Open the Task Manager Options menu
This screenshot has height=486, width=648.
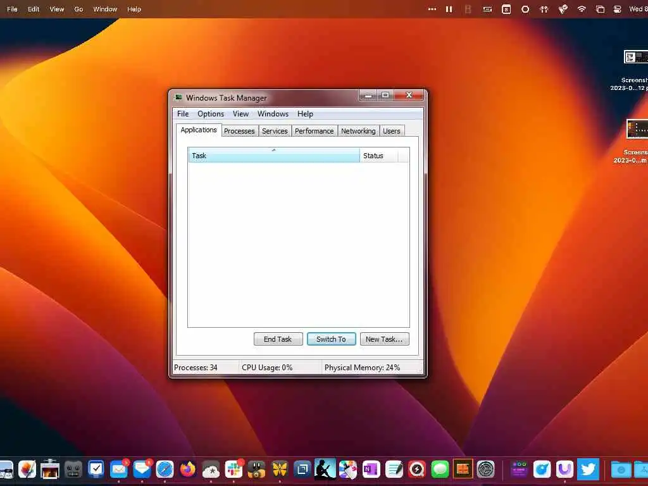(x=211, y=114)
